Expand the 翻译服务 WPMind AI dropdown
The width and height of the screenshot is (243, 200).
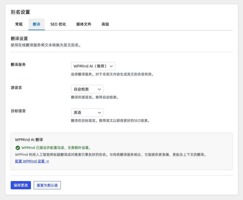[93, 66]
